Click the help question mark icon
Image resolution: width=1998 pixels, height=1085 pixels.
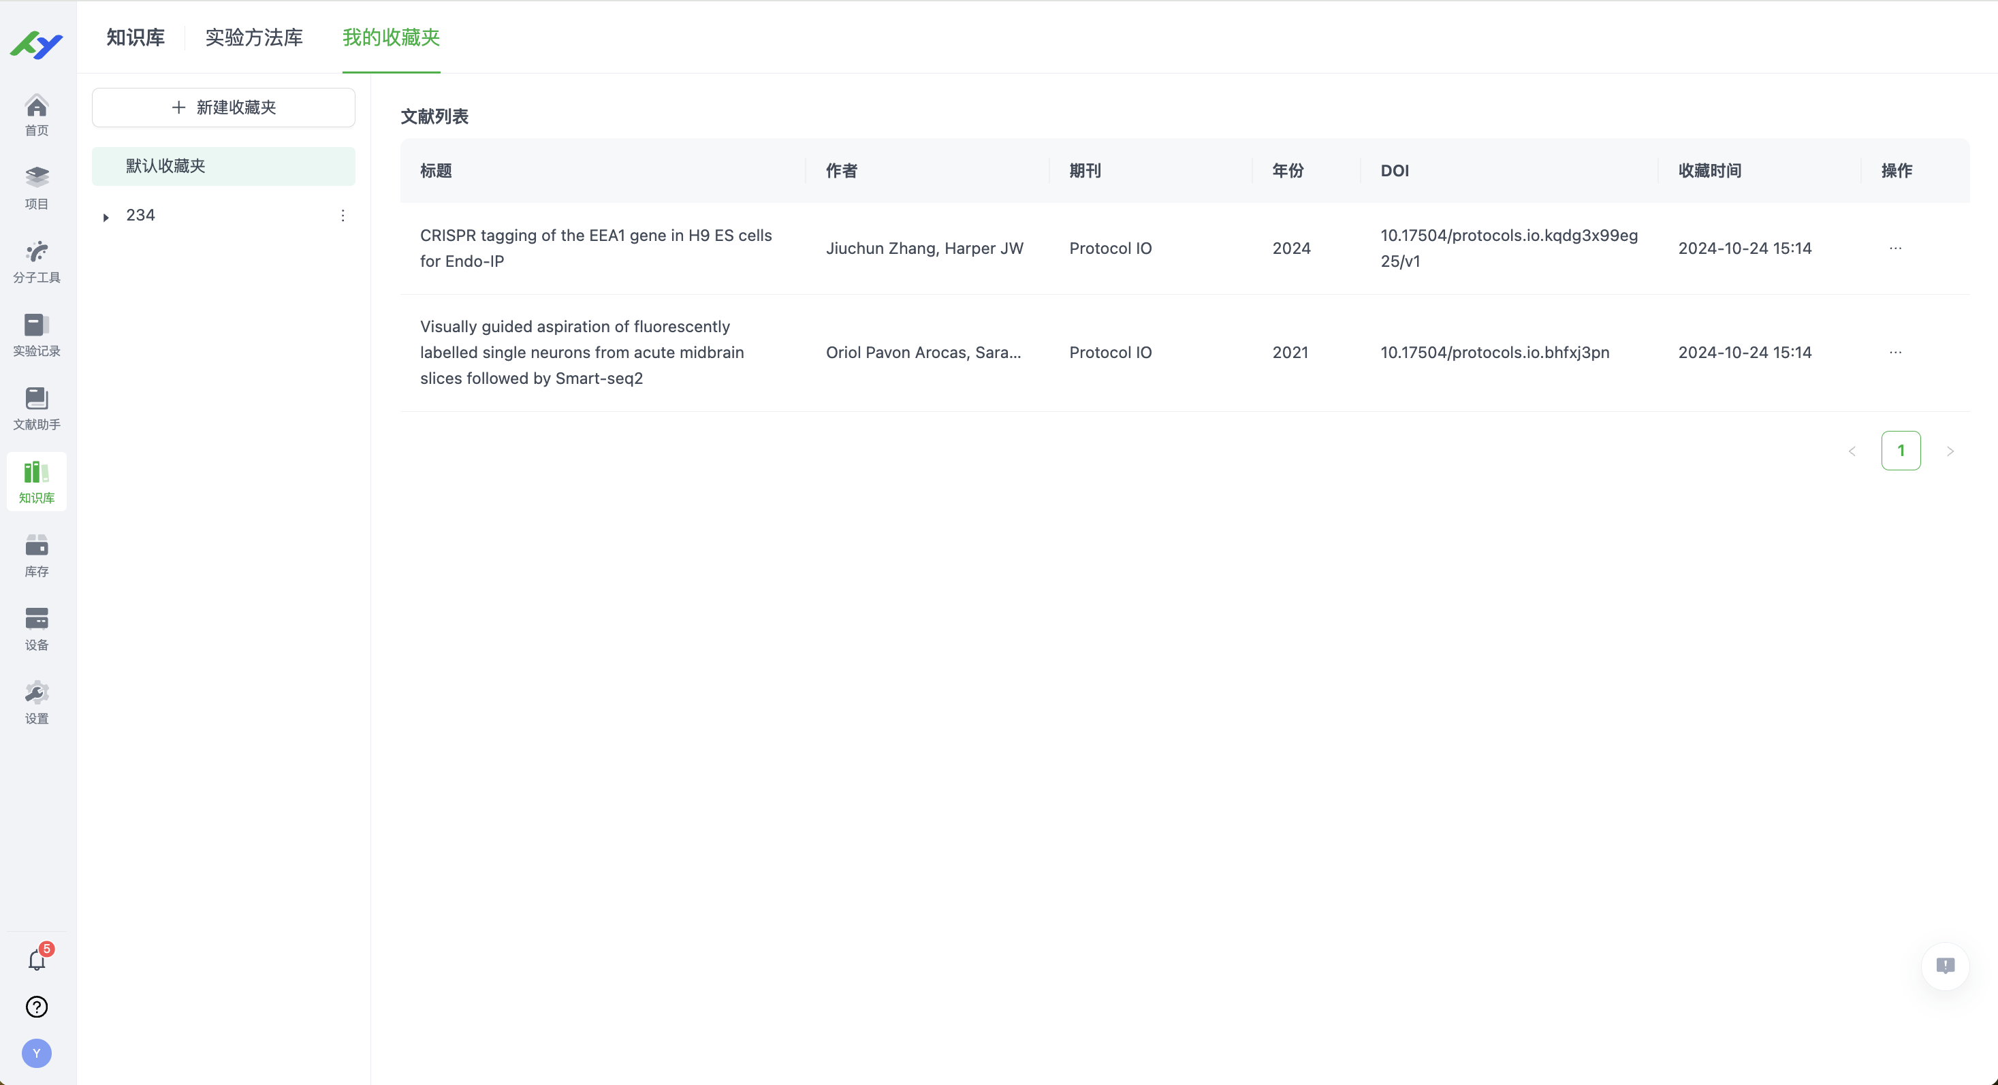coord(37,1007)
